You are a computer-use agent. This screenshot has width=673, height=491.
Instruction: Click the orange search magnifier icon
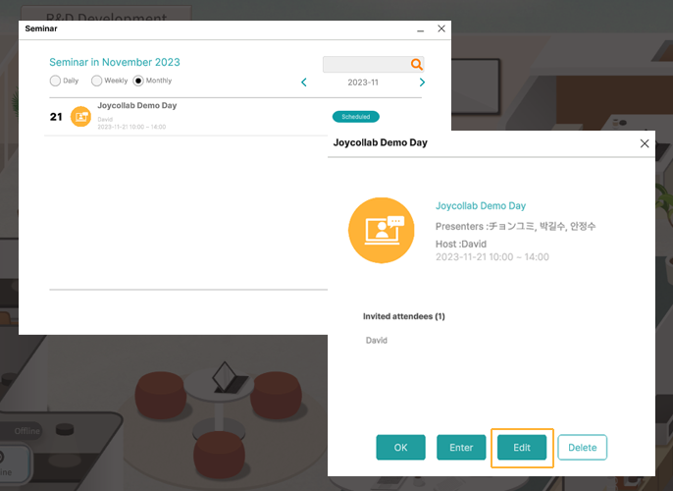pyautogui.click(x=416, y=65)
